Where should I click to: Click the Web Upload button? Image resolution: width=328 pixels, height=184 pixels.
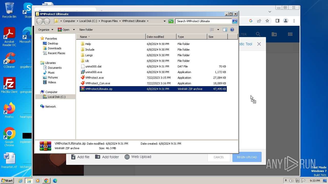(x=138, y=157)
